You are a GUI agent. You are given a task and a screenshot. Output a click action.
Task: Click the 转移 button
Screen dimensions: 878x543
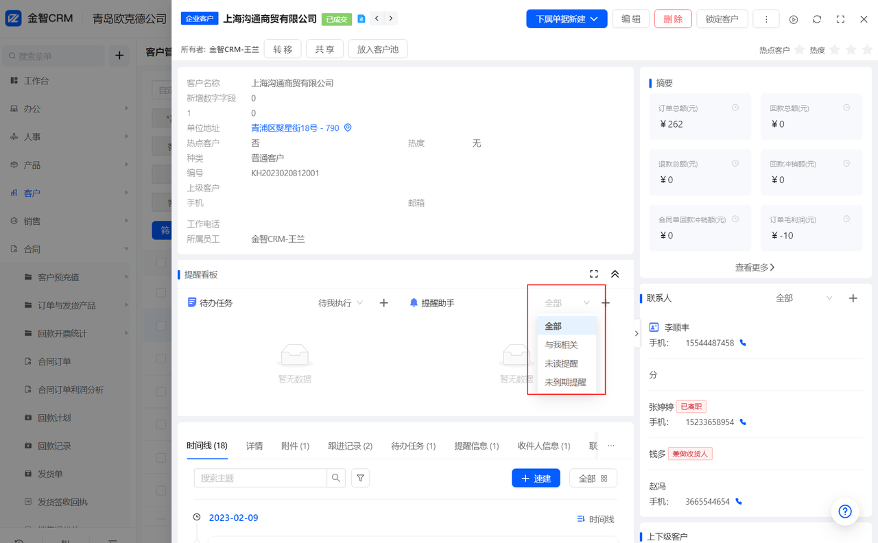click(283, 49)
